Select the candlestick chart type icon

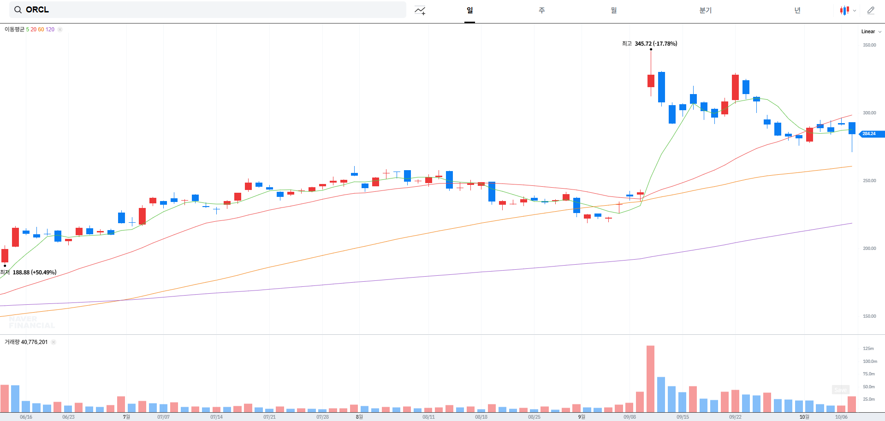(844, 10)
